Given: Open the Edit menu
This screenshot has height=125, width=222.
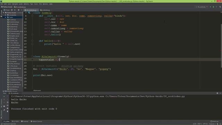Looking at the screenshot, I should (x=6, y=4).
